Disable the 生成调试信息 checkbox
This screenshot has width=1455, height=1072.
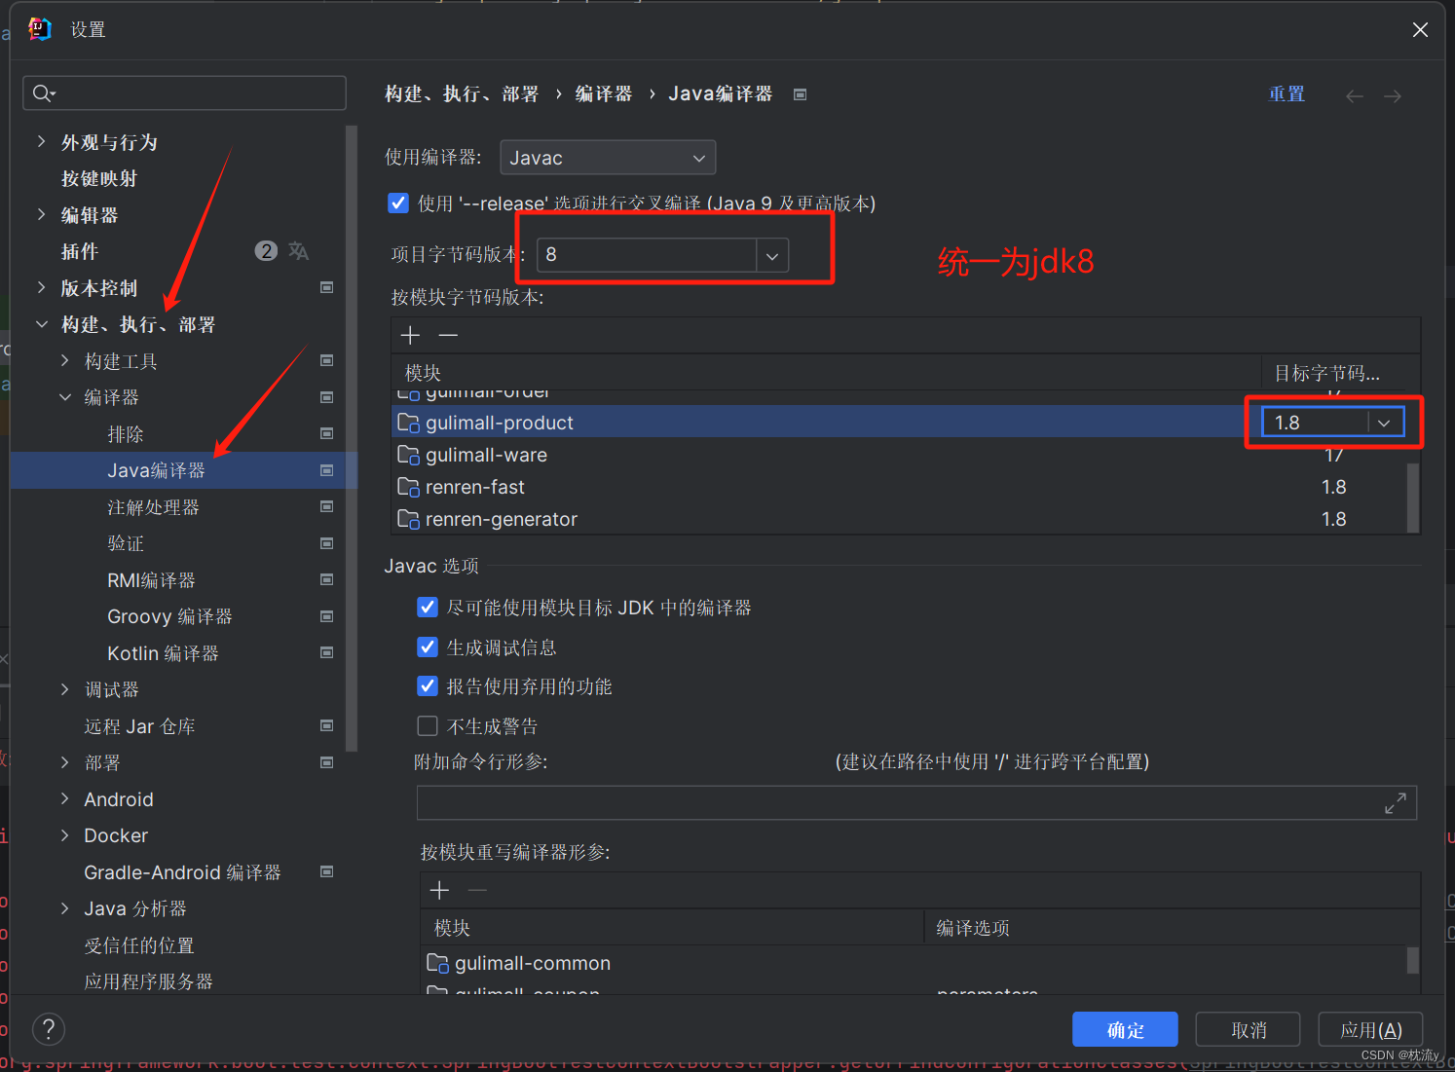[427, 647]
